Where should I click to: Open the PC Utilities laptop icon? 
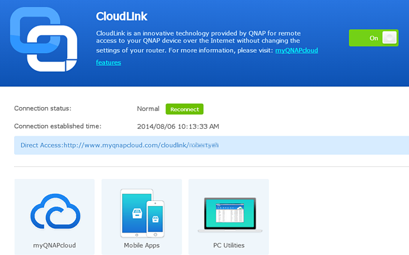(228, 214)
